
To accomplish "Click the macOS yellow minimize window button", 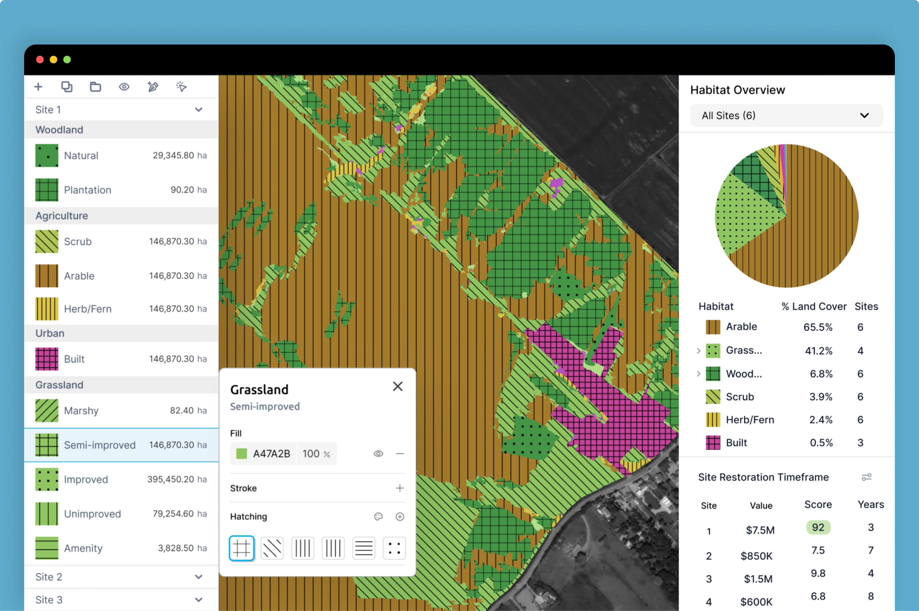I will pos(53,59).
